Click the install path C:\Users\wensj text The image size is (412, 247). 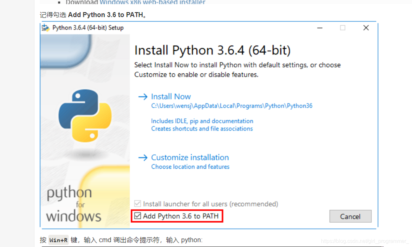232,106
